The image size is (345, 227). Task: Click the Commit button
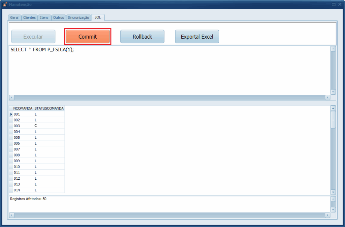(x=88, y=37)
